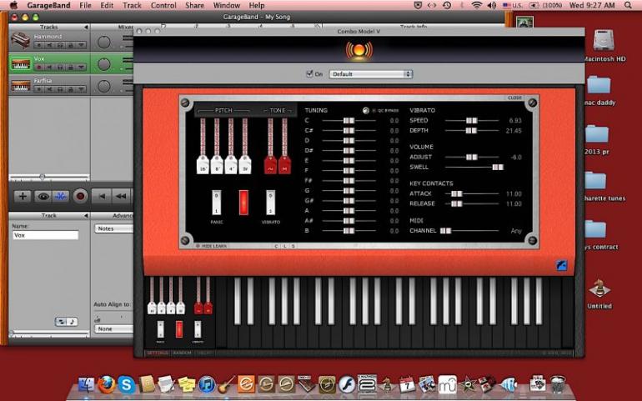Launch Firefox from the Dock
Screen dimensions: 642x401
tap(106, 384)
